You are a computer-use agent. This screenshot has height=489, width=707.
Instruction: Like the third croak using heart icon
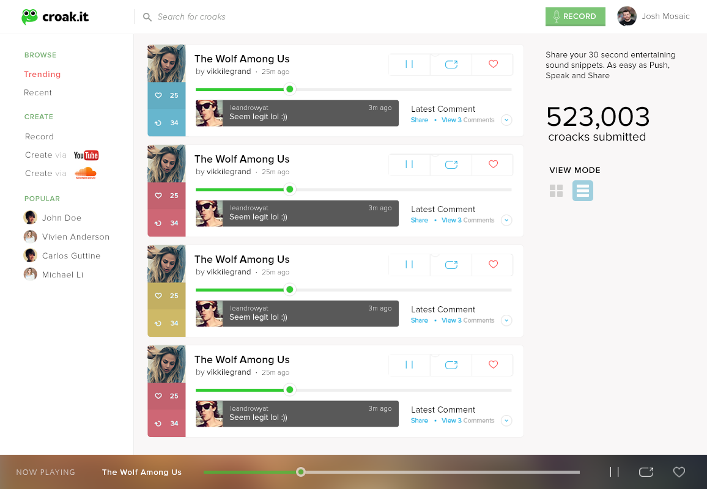pyautogui.click(x=493, y=265)
